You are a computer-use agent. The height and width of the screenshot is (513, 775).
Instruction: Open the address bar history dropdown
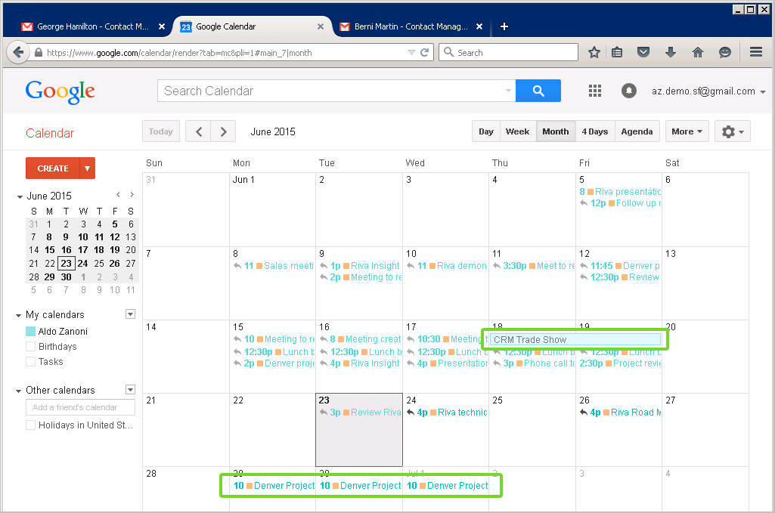point(411,52)
